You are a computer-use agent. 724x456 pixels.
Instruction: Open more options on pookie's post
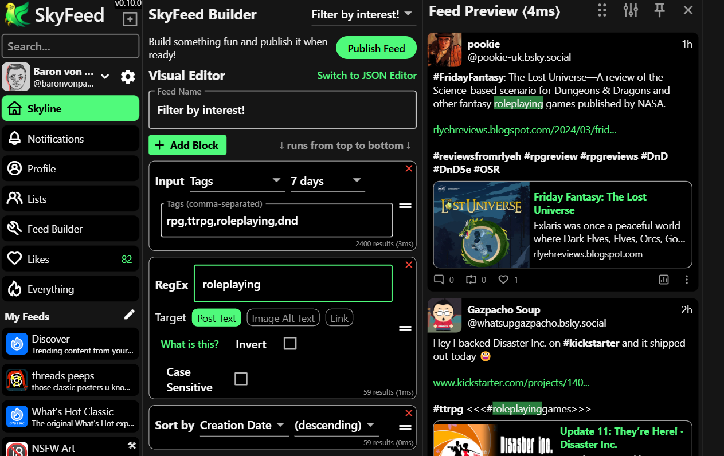[687, 280]
